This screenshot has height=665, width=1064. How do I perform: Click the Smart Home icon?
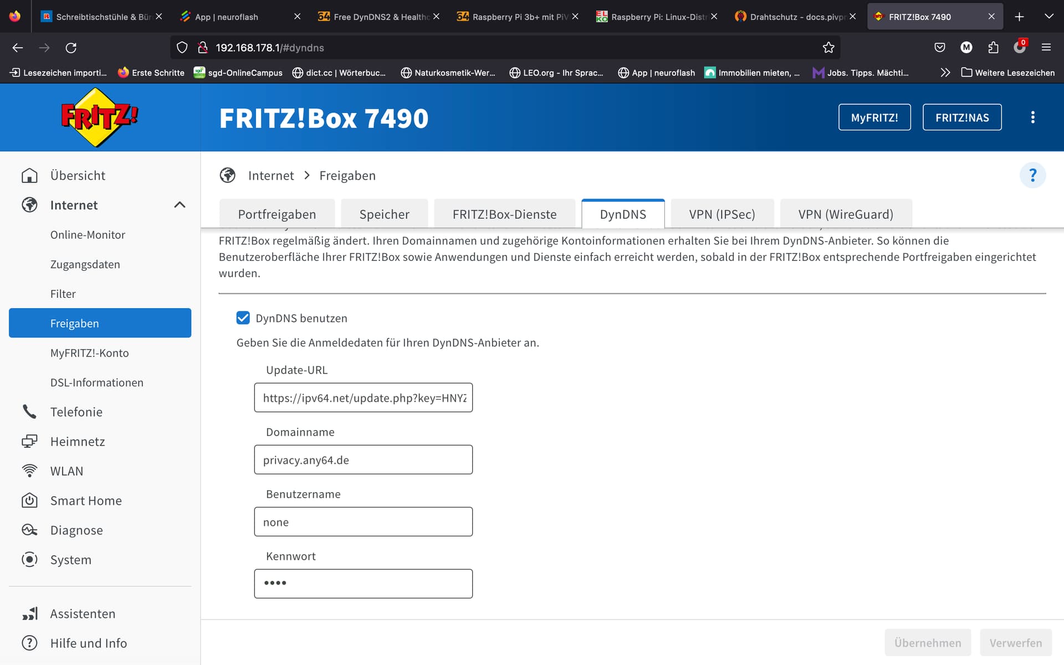pos(29,500)
